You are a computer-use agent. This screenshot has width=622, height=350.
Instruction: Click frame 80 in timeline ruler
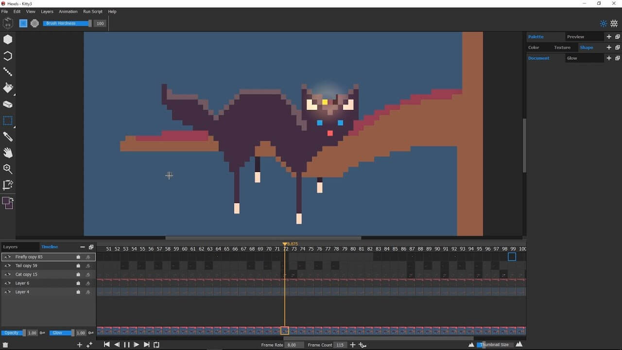(x=353, y=249)
